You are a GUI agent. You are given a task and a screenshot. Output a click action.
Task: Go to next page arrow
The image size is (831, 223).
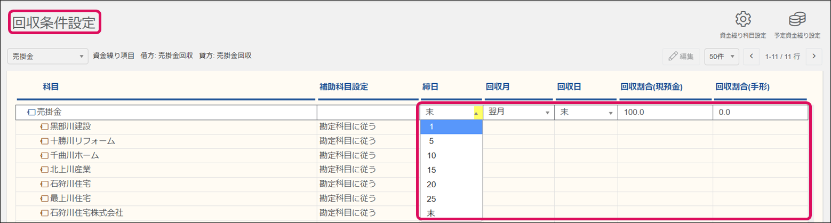814,56
